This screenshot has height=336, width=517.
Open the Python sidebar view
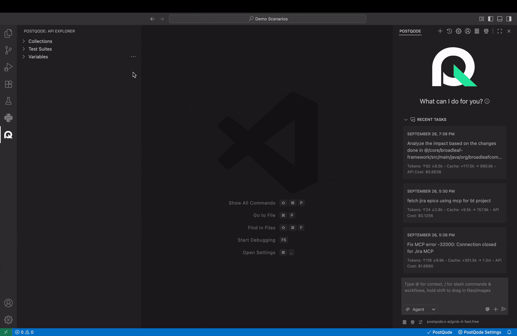[8, 118]
